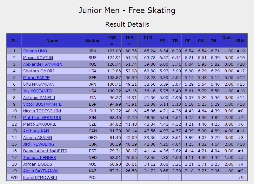Click Alexander SAMARIN name link

click(x=43, y=64)
